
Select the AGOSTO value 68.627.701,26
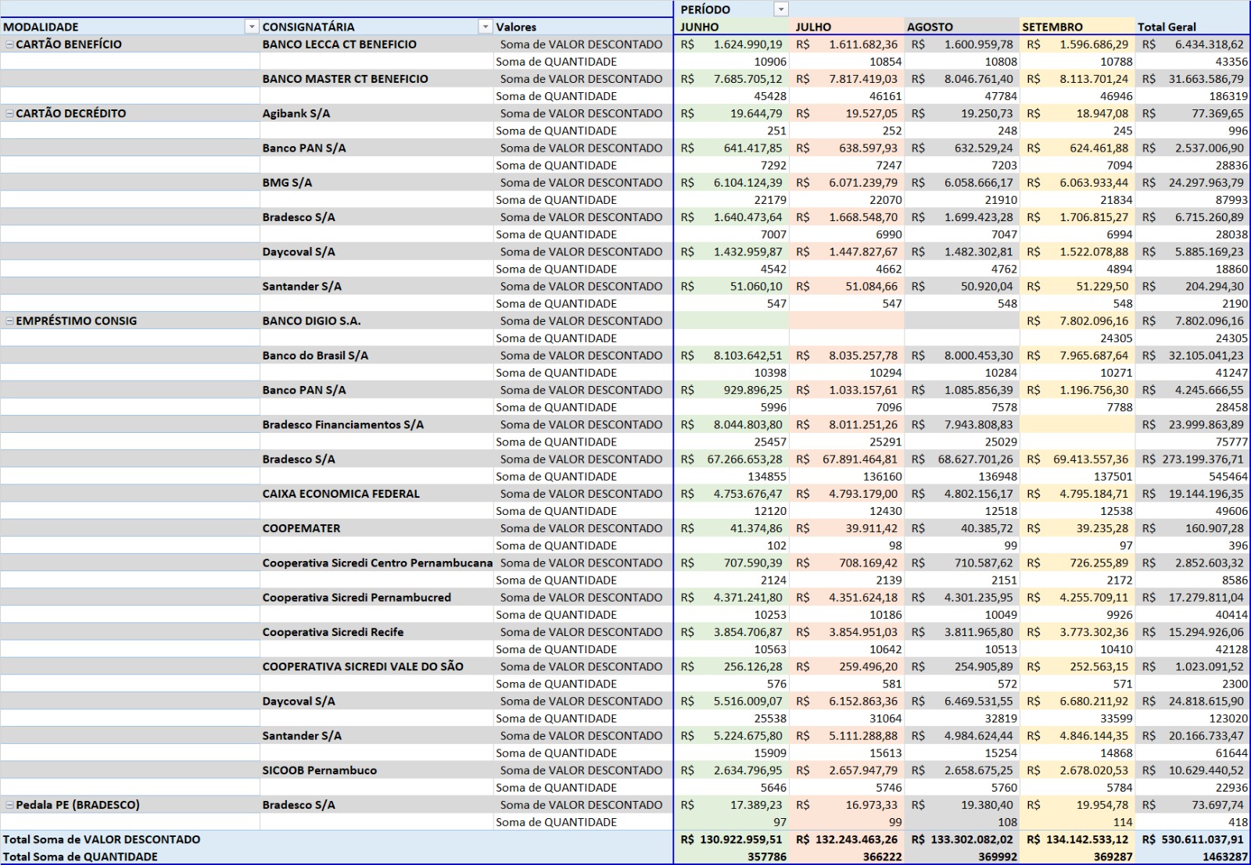point(975,459)
